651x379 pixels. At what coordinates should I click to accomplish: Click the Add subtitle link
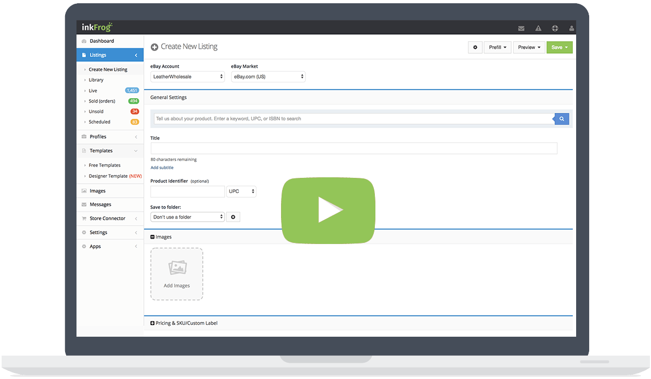point(162,168)
